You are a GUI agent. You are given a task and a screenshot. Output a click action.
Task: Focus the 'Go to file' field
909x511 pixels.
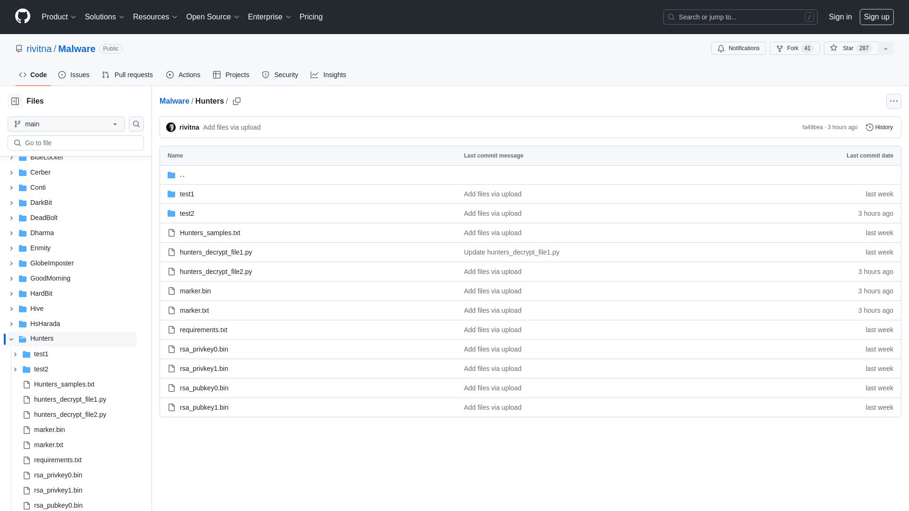(x=76, y=143)
